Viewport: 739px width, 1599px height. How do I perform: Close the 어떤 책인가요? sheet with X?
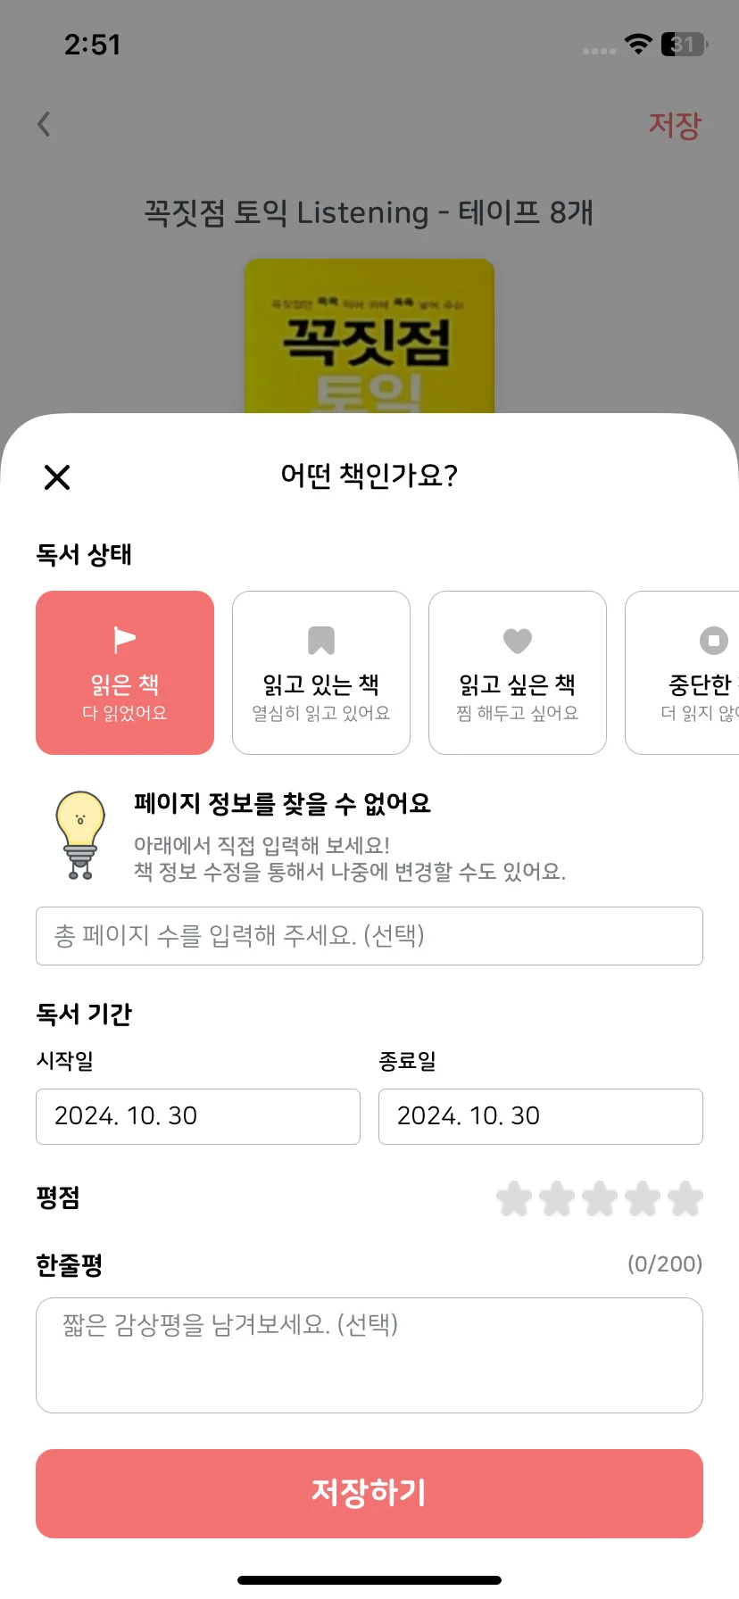(57, 477)
